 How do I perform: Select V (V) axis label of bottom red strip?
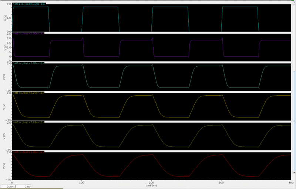point(4,166)
